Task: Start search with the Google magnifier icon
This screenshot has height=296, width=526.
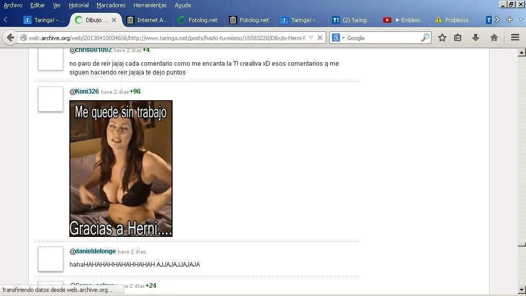Action: coord(425,38)
